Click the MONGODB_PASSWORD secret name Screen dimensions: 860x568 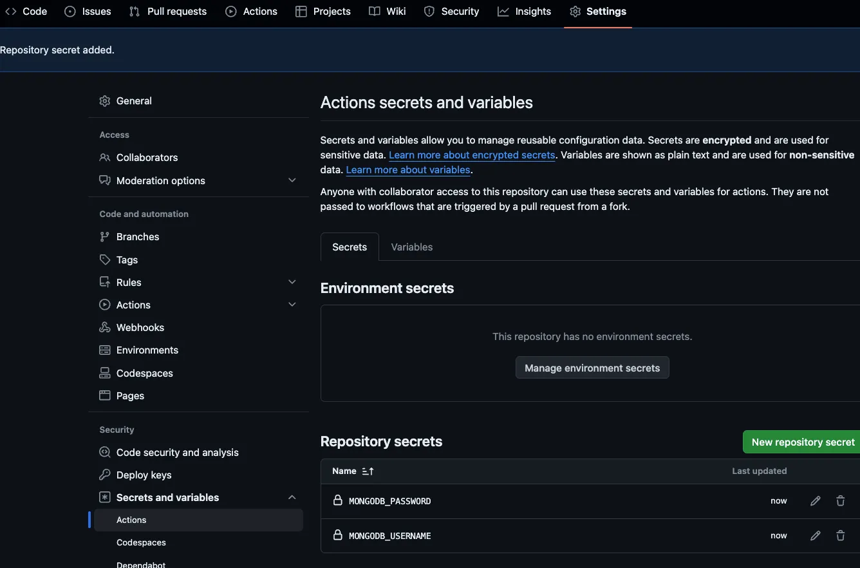[x=389, y=501]
